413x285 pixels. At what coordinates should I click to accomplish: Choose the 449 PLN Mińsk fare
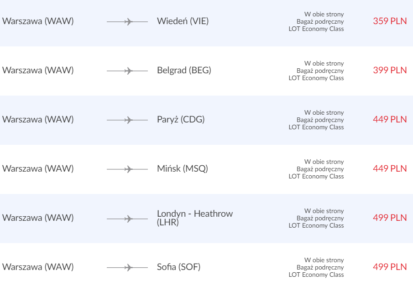(390, 168)
